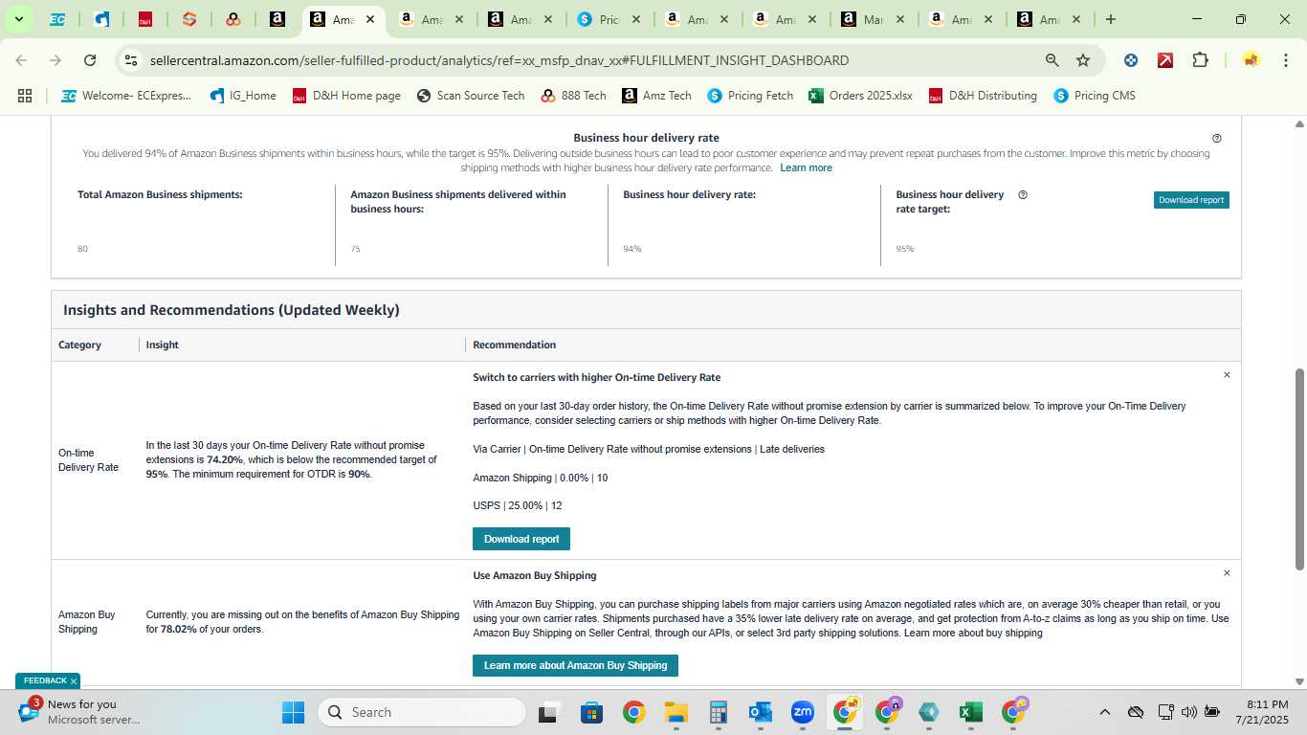The width and height of the screenshot is (1307, 735).
Task: Open the Scan Source Tech bookmark
Action: click(471, 96)
